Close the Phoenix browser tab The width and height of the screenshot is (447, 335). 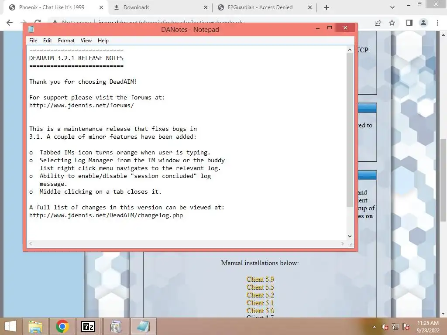pyautogui.click(x=101, y=8)
